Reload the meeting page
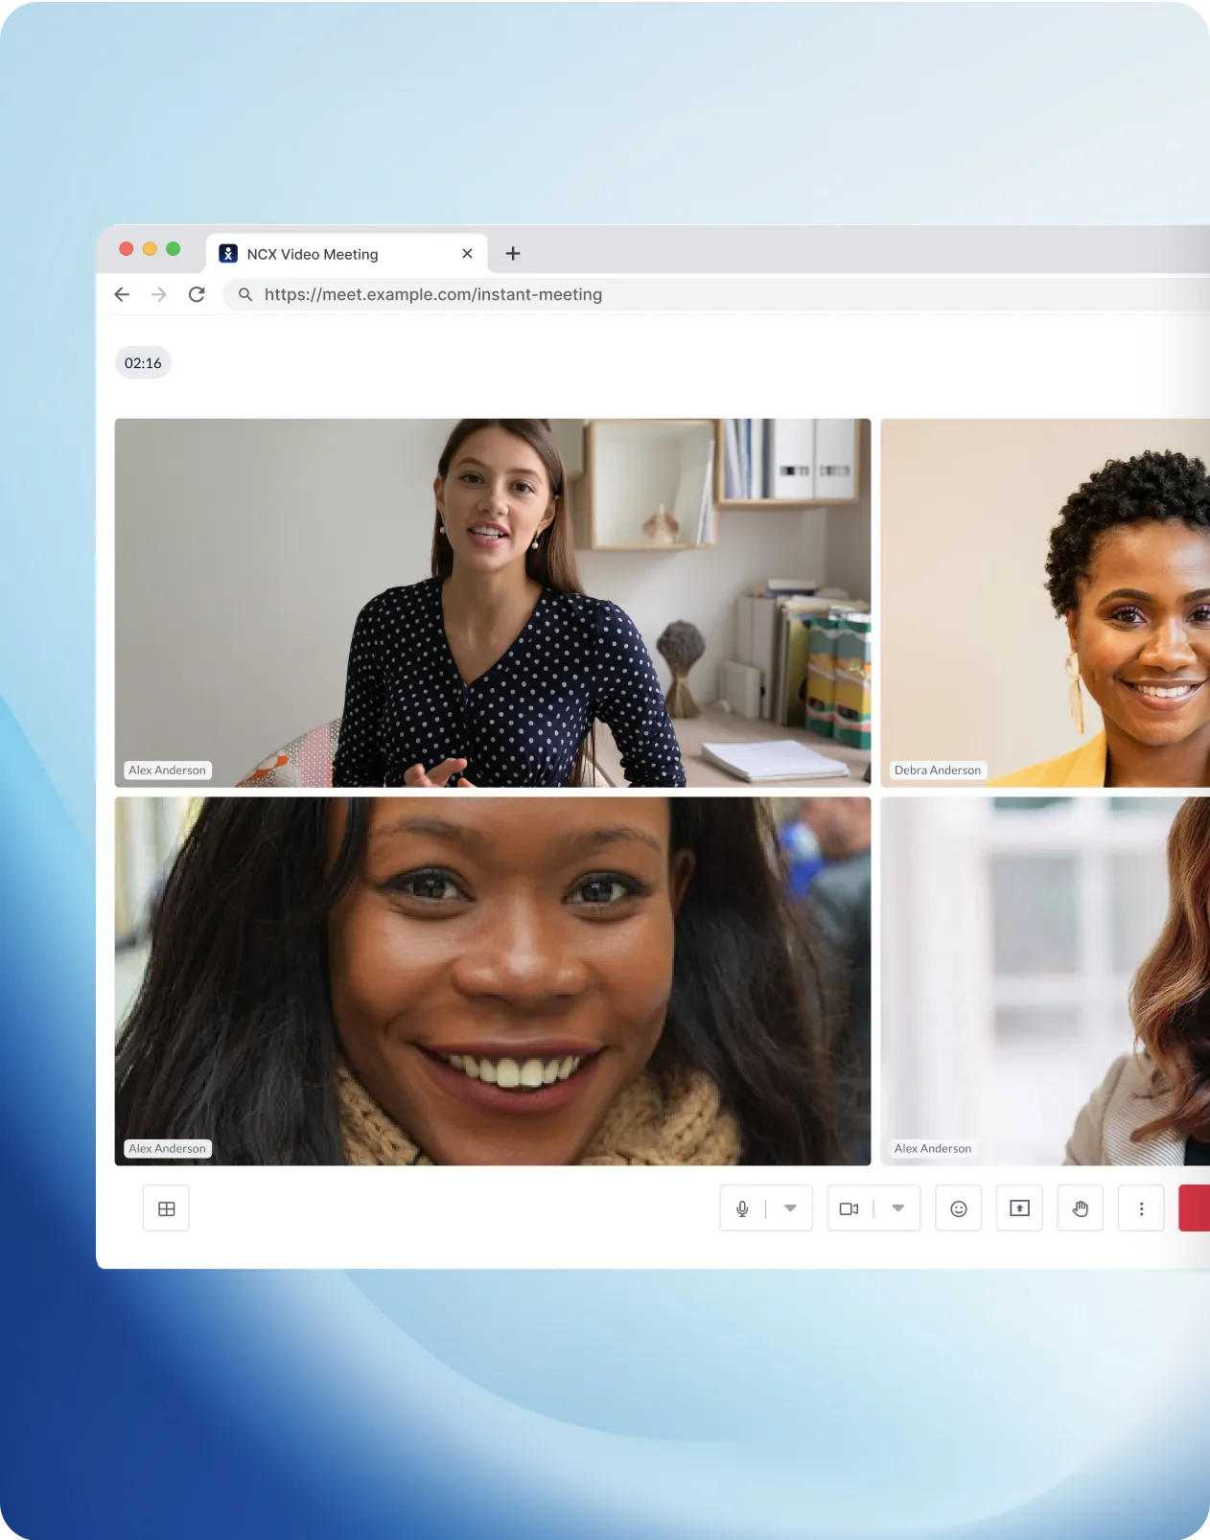1210x1540 pixels. pyautogui.click(x=197, y=294)
